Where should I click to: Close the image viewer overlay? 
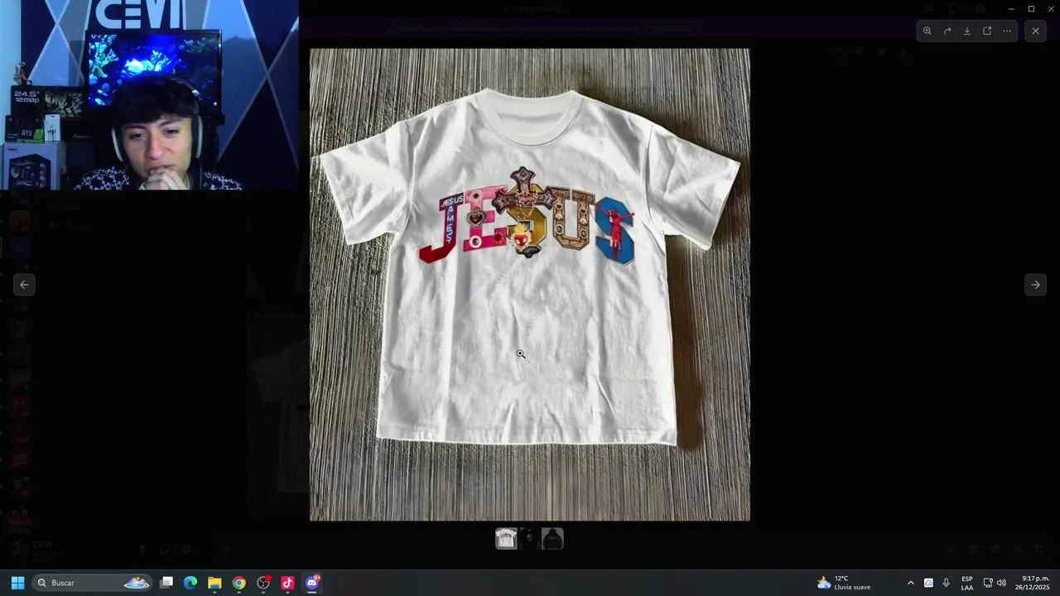[1035, 31]
